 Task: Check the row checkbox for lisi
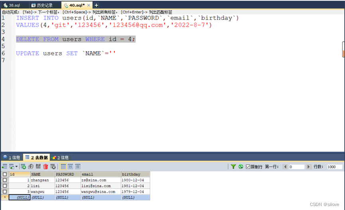coord(5,186)
